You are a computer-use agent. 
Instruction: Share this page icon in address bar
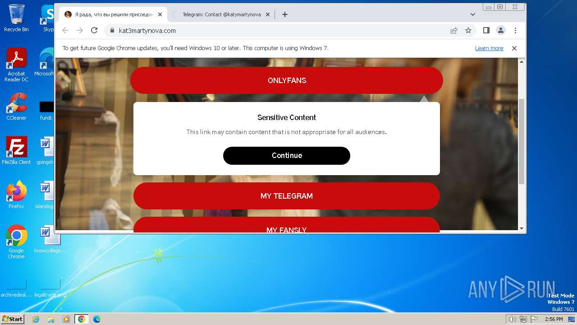[454, 30]
